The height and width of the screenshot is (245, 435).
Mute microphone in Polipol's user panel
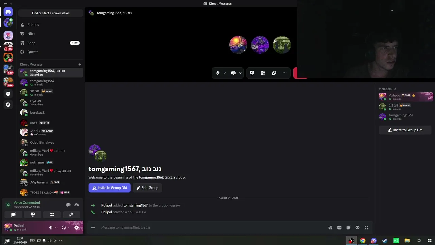click(51, 228)
